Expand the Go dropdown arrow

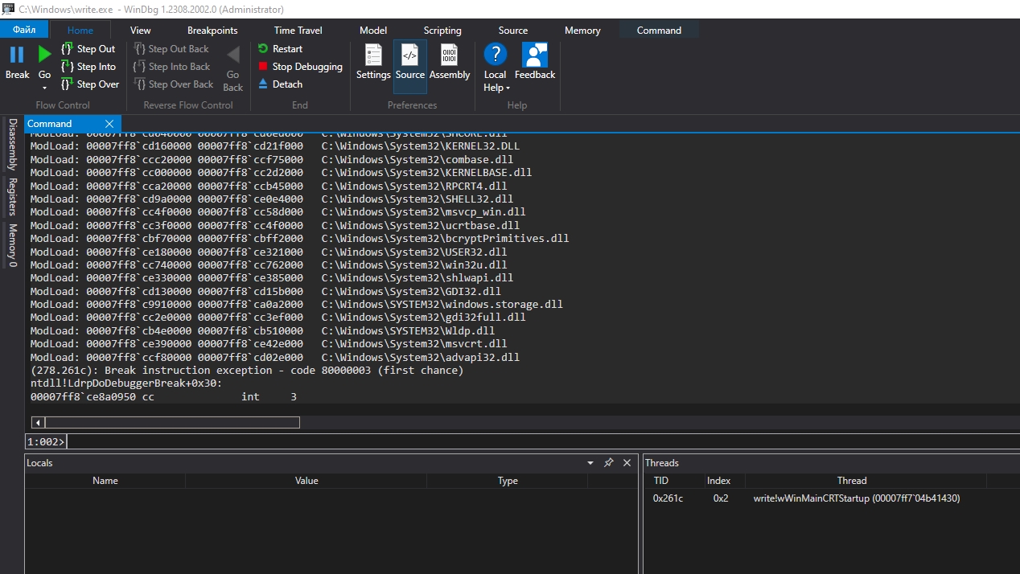44,88
